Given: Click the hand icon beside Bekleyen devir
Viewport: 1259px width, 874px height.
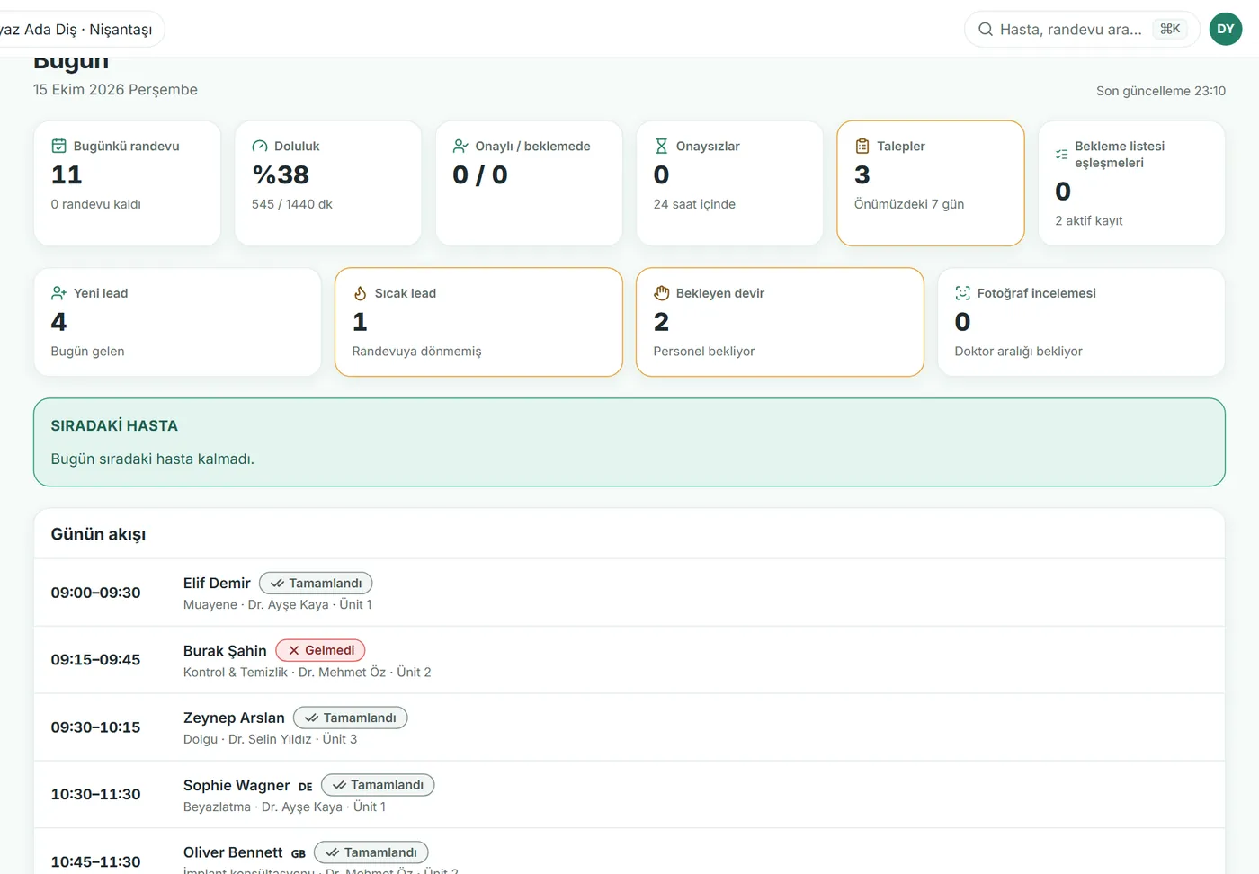Looking at the screenshot, I should [x=661, y=293].
